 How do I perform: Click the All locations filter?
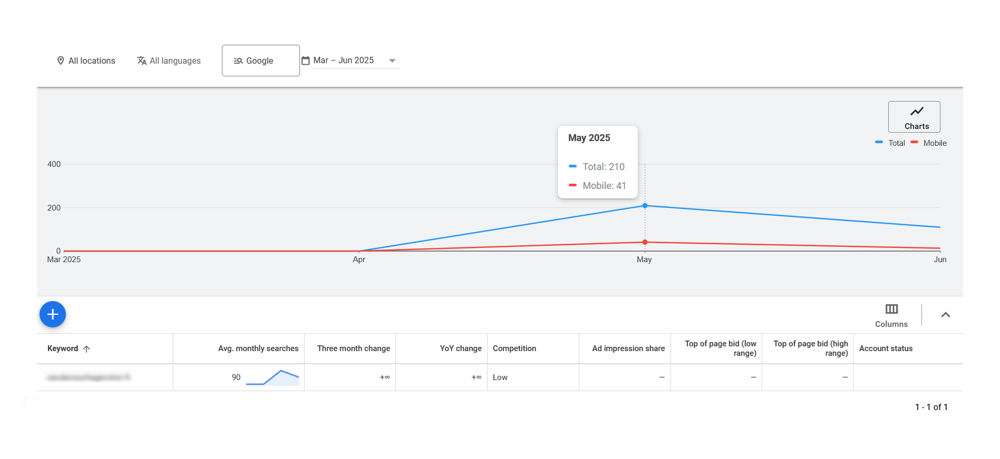coord(86,61)
